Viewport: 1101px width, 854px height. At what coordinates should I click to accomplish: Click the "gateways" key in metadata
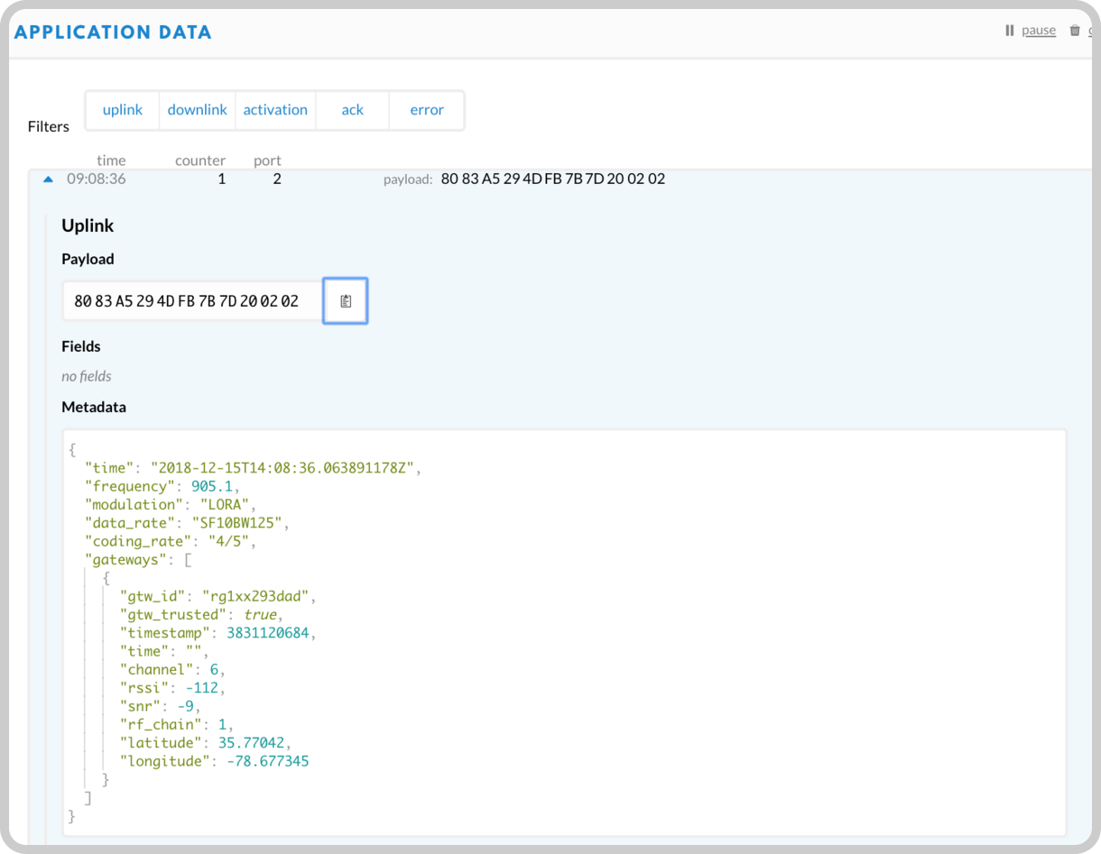(x=125, y=559)
